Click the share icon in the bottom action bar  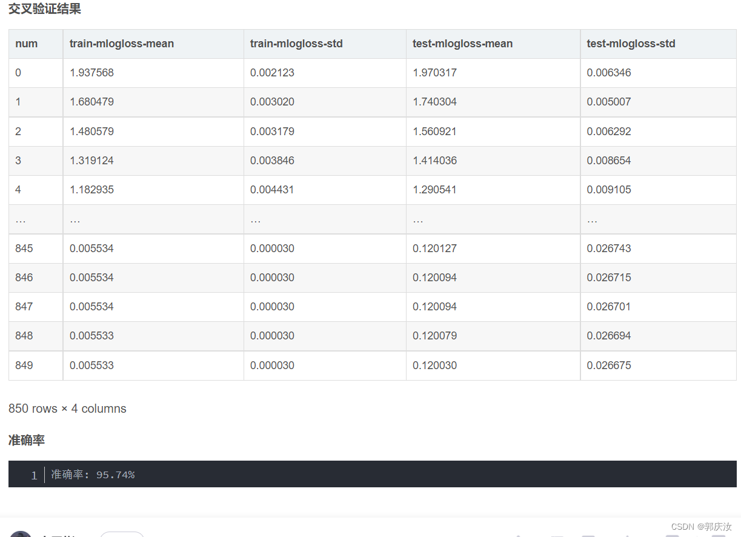click(x=627, y=536)
